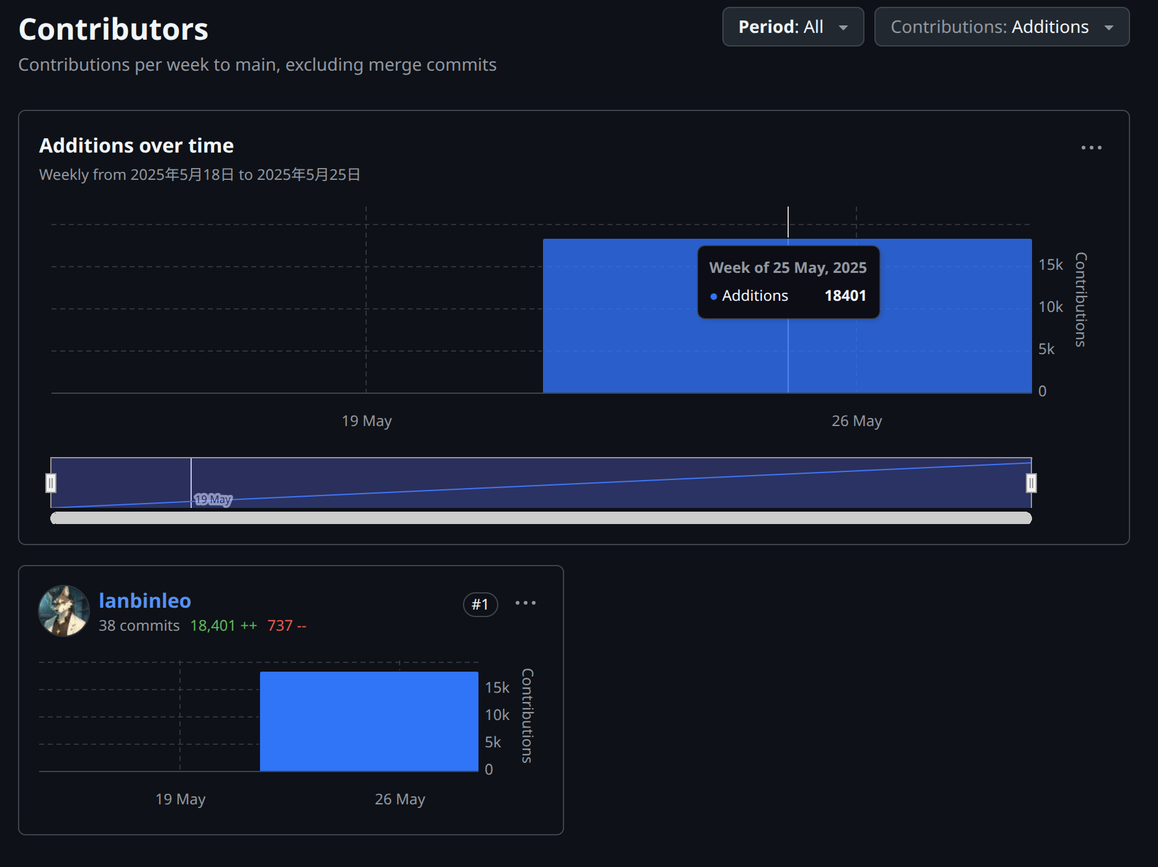The image size is (1158, 867).
Task: Click the 19 May marker in range navigator
Action: click(213, 499)
